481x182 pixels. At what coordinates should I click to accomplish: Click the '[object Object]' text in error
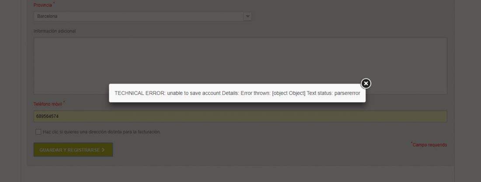(289, 93)
